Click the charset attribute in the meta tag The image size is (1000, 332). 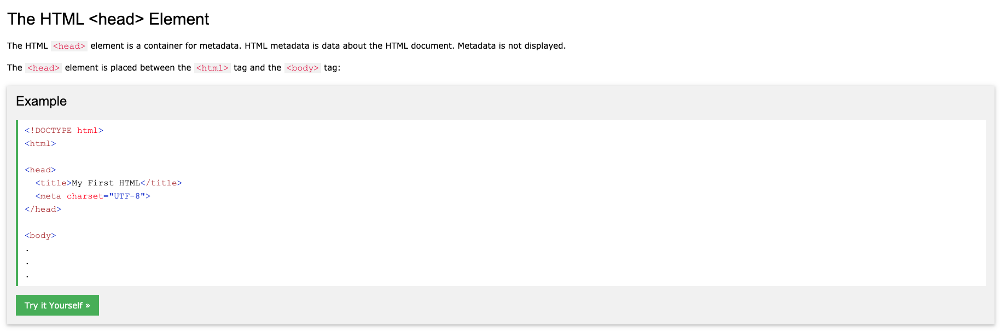click(x=85, y=196)
